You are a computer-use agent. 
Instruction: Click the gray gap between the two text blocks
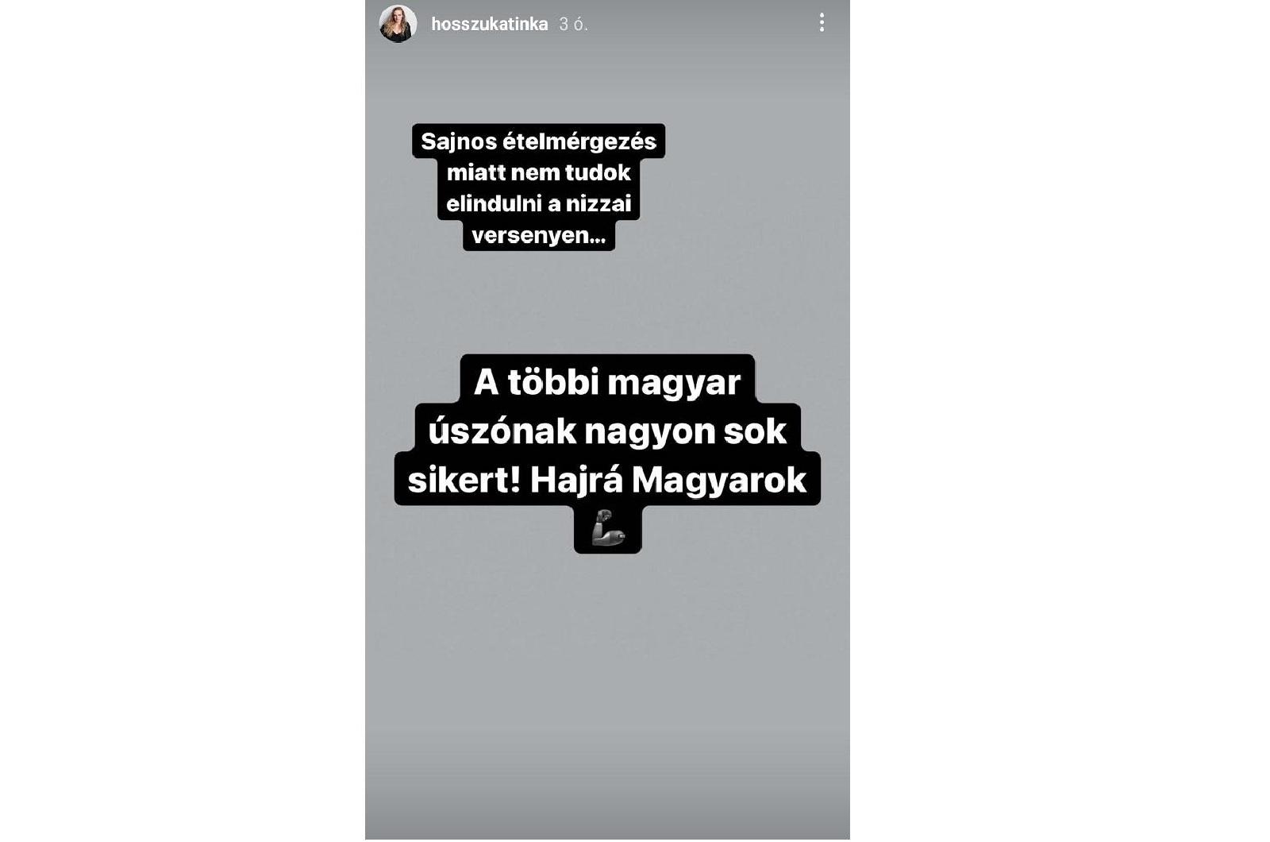[x=607, y=302]
